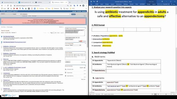Open the Find related data Database dropdown
Screen dimensions: 177x99
(x=75, y=45)
